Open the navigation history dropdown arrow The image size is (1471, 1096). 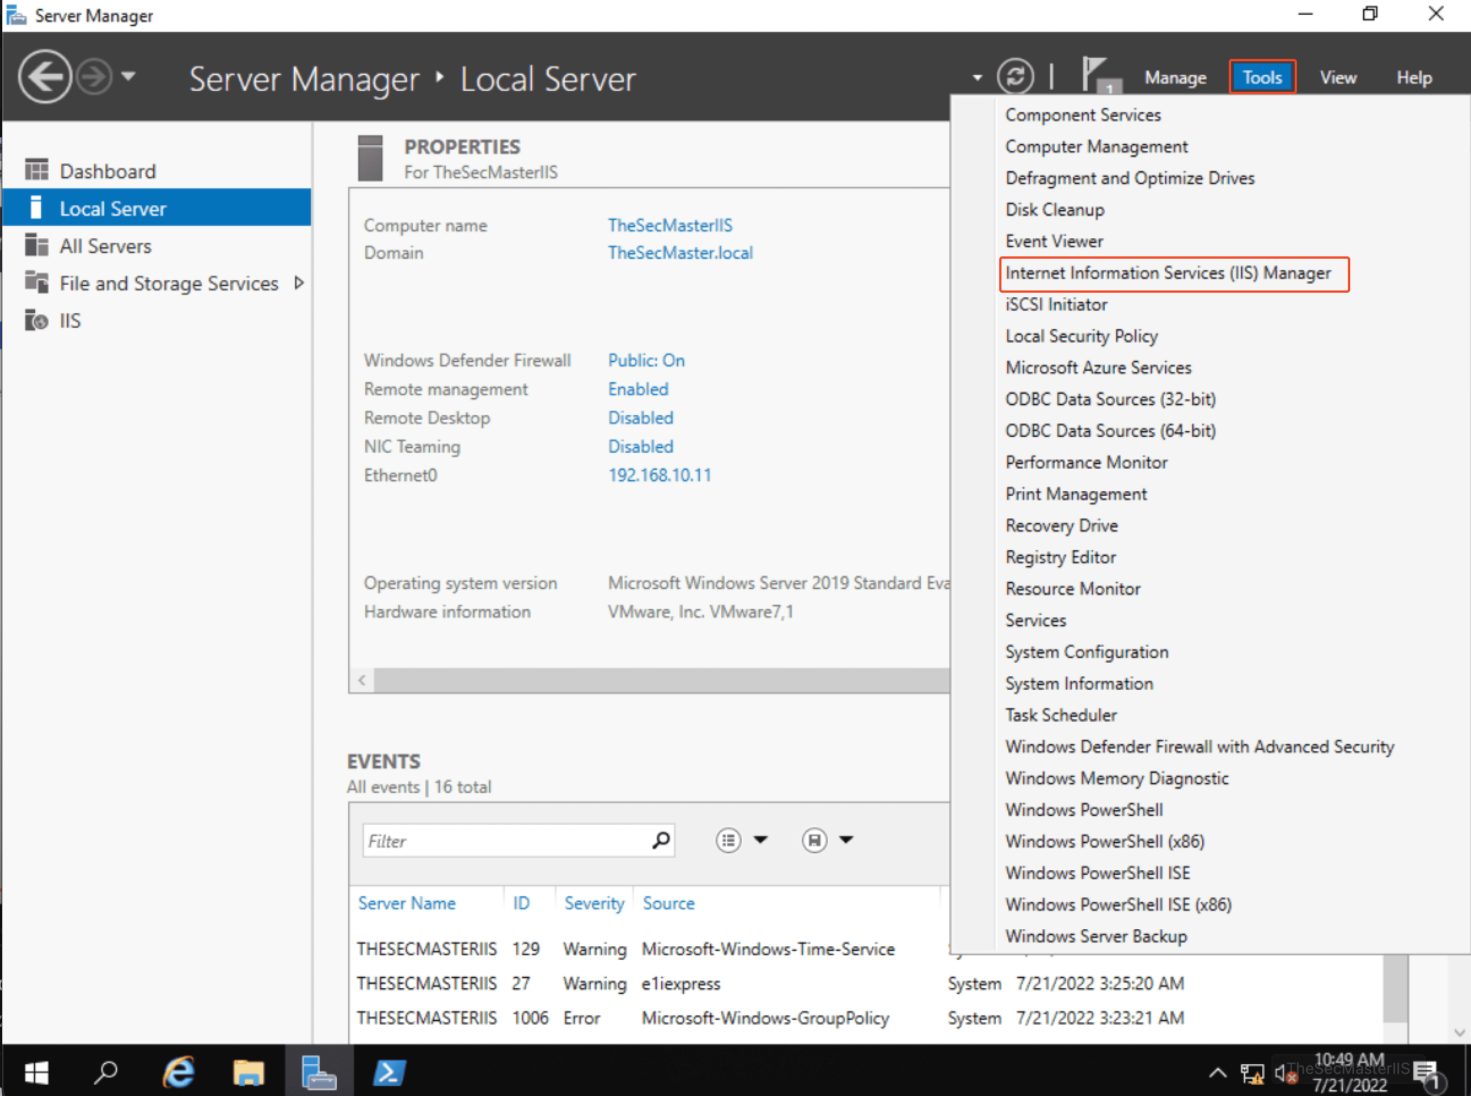(x=129, y=77)
